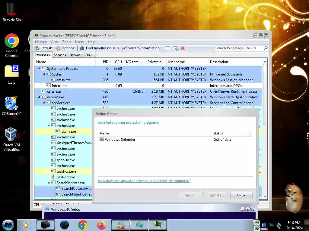309x231 pixels.
Task: Click Close in Action Center dialog
Action: [241, 195]
